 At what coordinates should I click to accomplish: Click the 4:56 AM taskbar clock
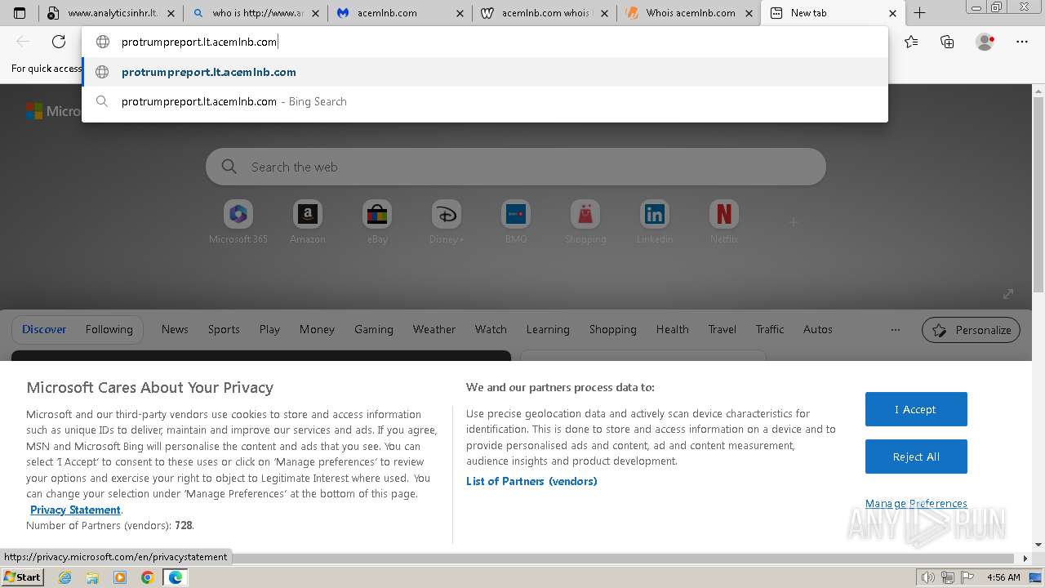point(1003,577)
